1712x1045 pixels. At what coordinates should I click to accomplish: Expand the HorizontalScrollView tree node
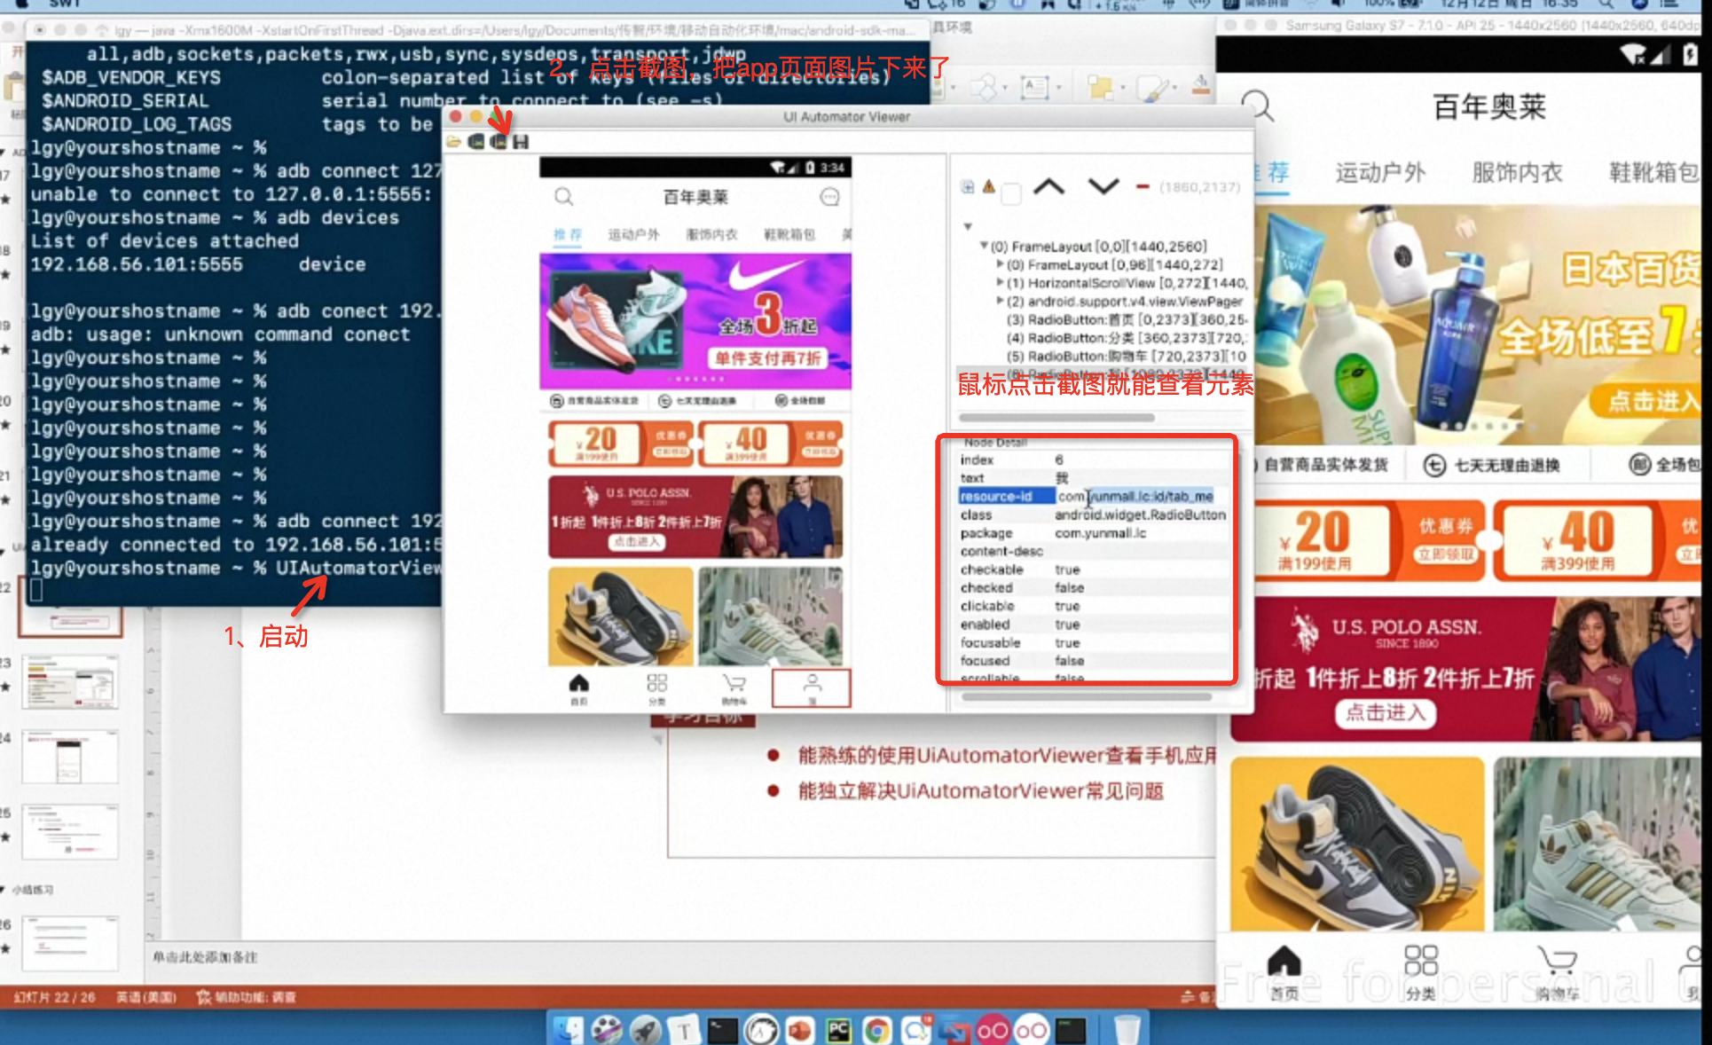1000,283
